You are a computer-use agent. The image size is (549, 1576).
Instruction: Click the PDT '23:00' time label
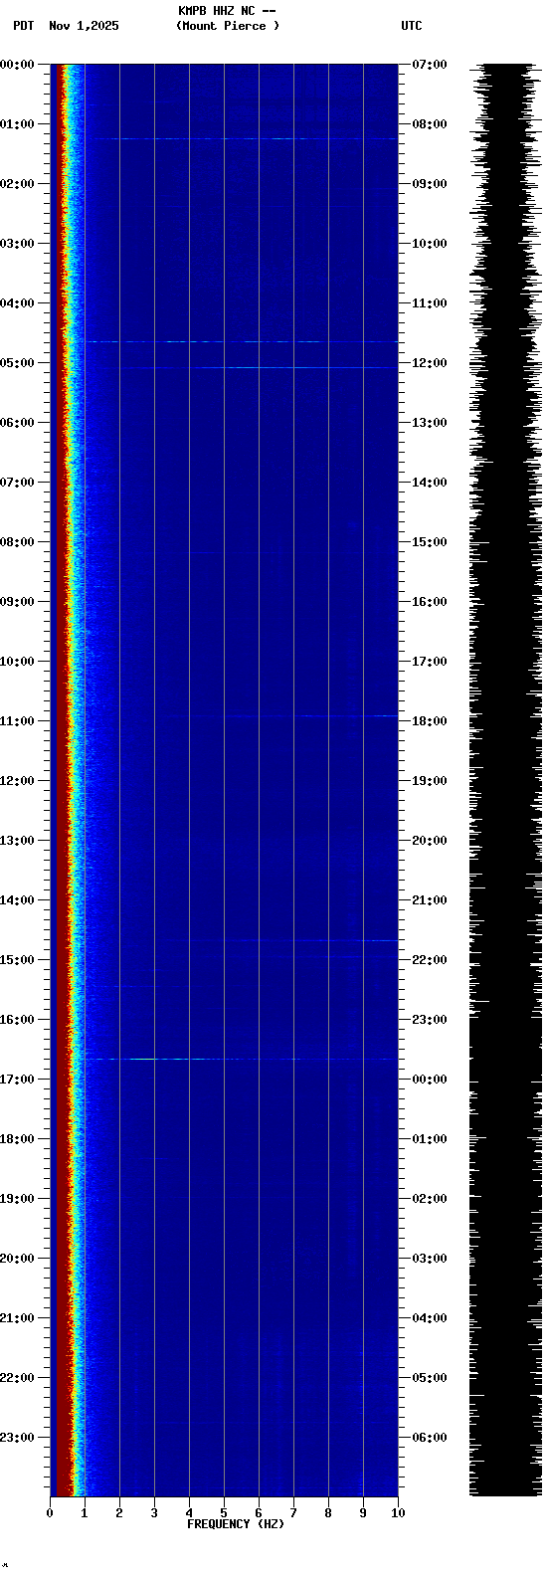pos(17,1438)
